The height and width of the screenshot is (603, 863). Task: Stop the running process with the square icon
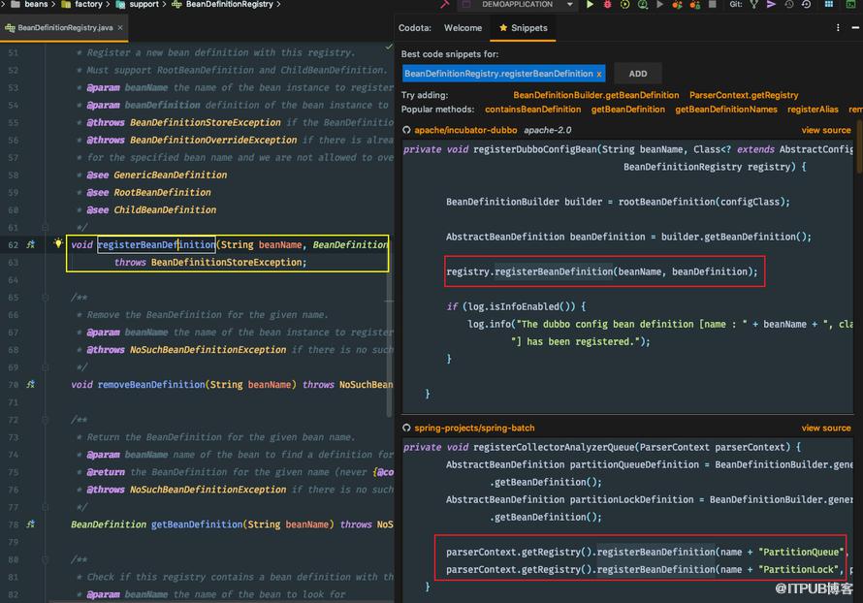712,5
